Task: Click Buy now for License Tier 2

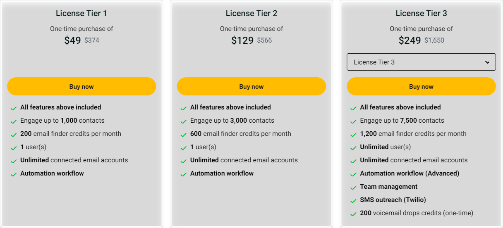Action: pos(251,87)
